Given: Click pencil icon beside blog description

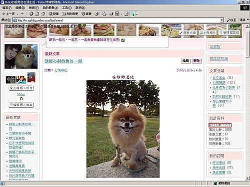Looking at the screenshot, I should coord(123,40).
